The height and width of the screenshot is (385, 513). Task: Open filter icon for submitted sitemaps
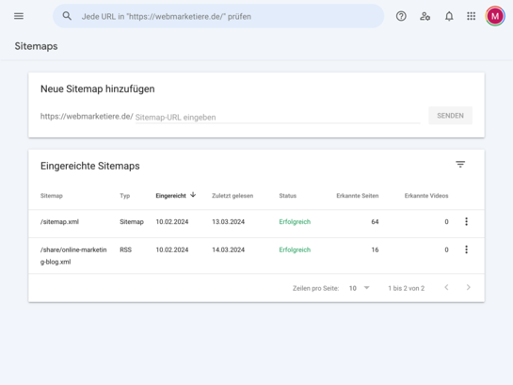(x=460, y=164)
